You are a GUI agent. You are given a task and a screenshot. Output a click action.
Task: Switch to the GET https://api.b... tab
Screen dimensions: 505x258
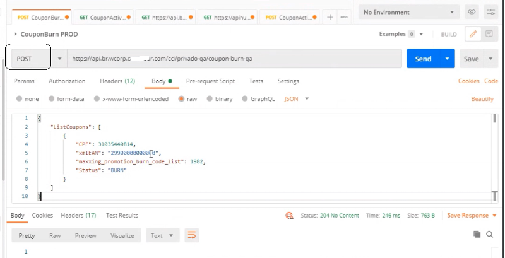tap(165, 18)
